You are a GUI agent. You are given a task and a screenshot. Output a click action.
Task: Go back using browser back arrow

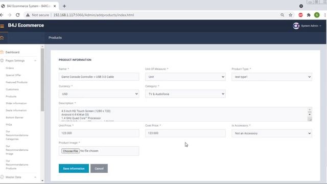pyautogui.click(x=2, y=15)
